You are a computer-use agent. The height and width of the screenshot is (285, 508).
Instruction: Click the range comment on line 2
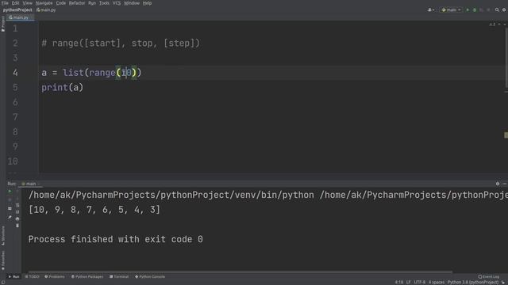coord(121,44)
